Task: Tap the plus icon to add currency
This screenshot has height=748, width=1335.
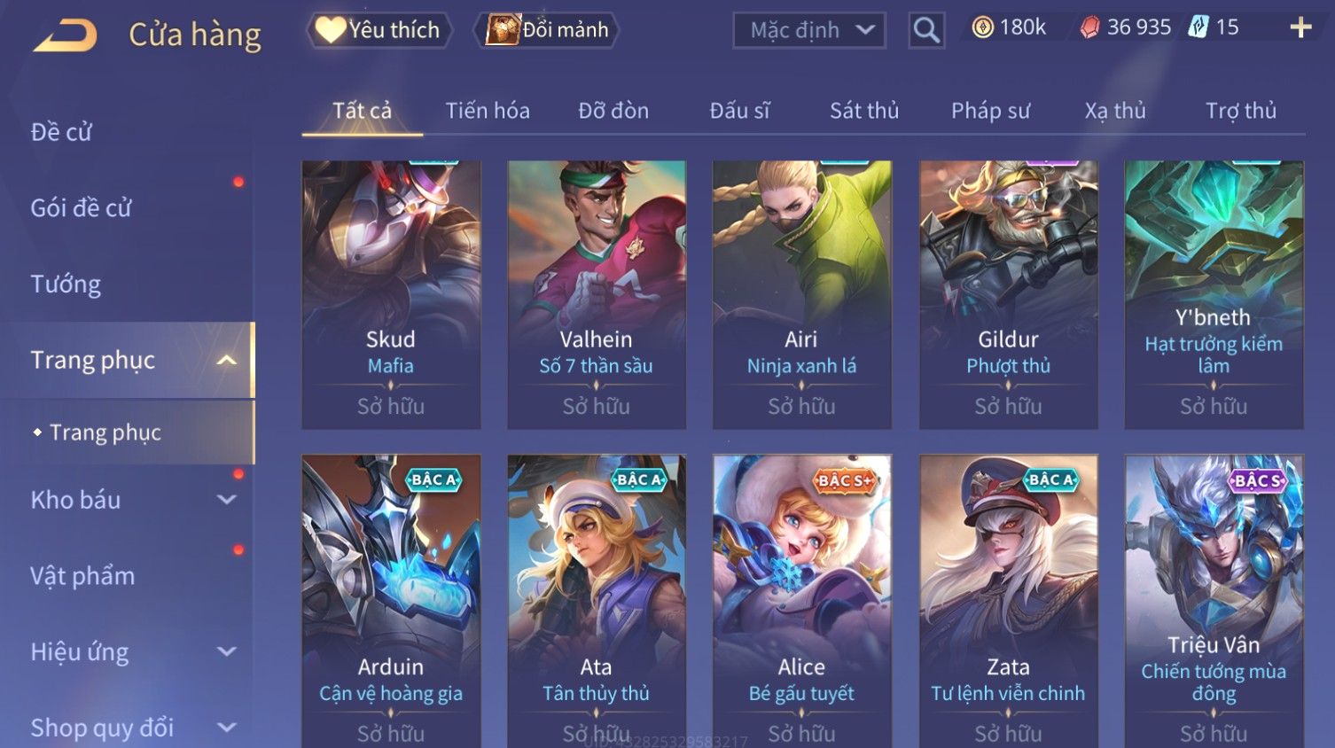Action: tap(1300, 28)
